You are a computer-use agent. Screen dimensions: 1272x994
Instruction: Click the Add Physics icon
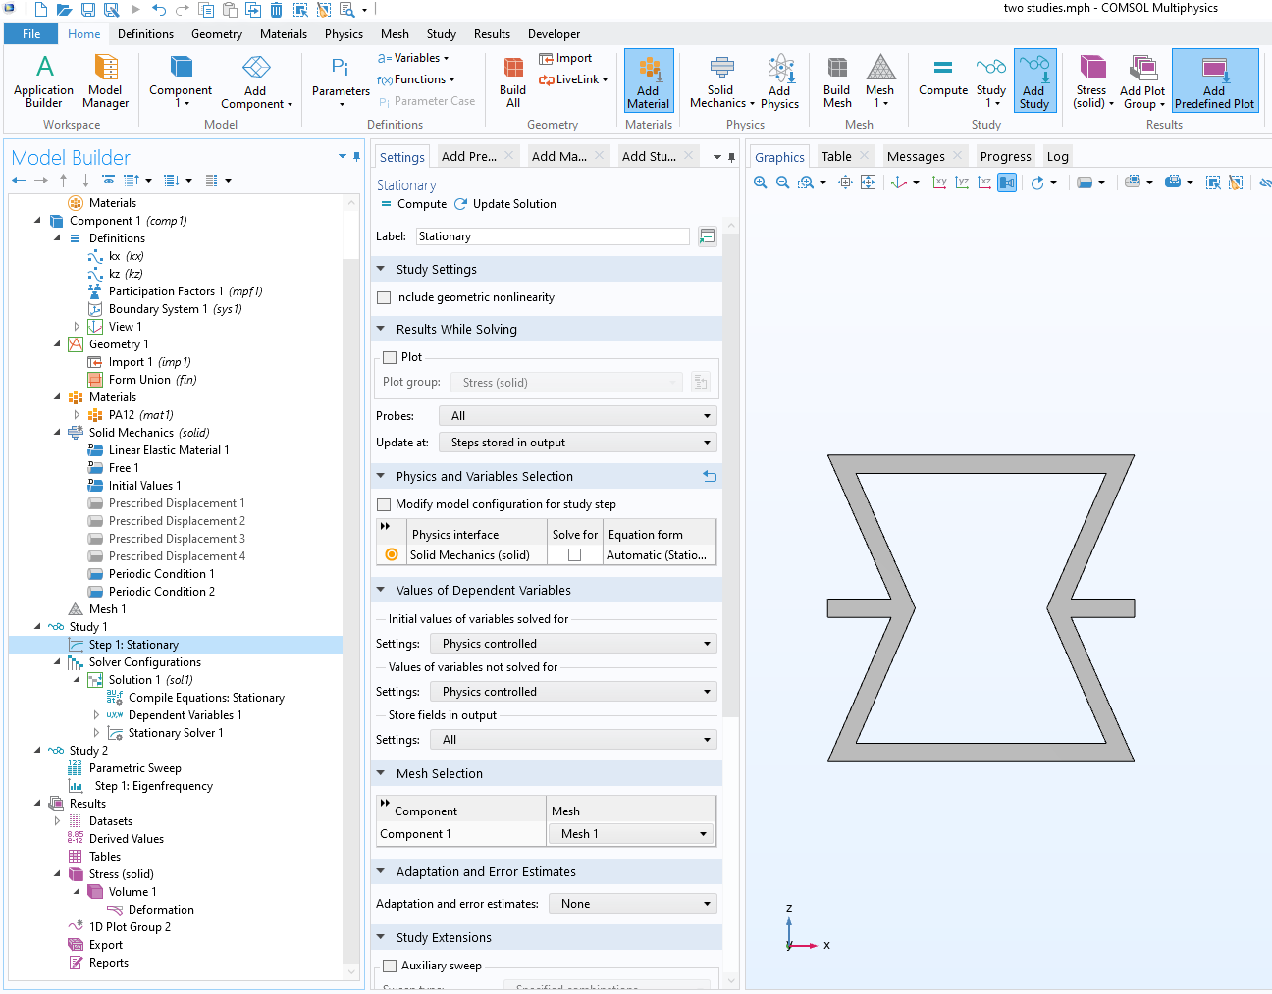[779, 80]
